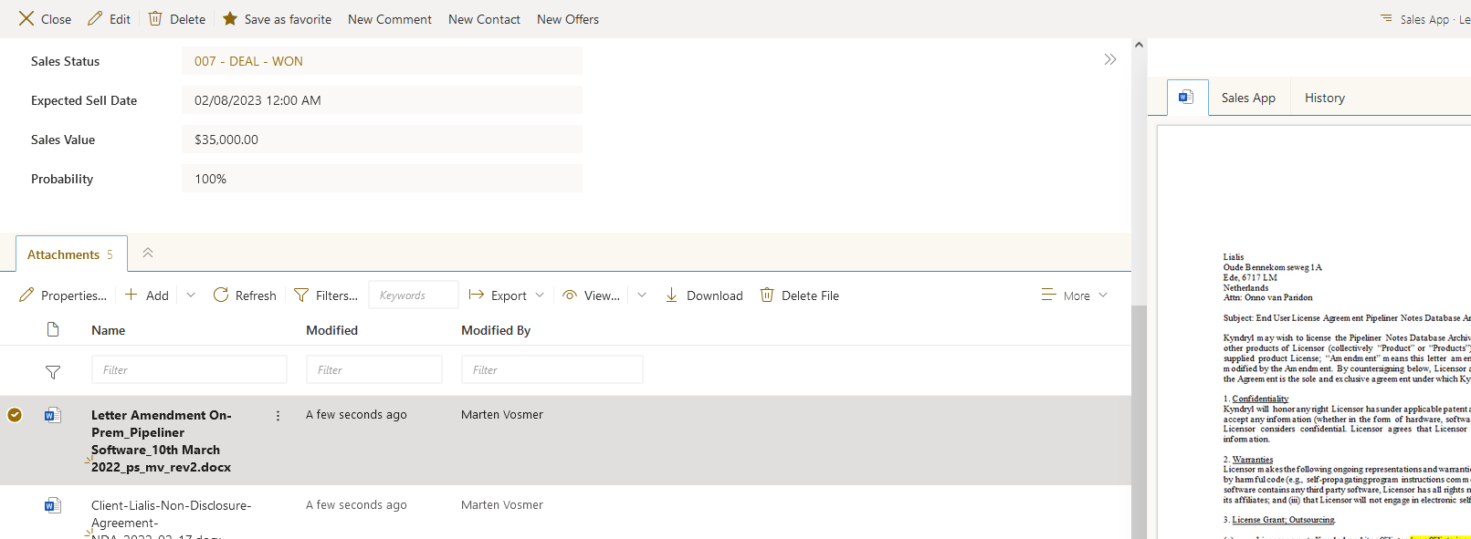1471x539 pixels.
Task: Click the Delete trash icon in top bar
Action: click(155, 18)
